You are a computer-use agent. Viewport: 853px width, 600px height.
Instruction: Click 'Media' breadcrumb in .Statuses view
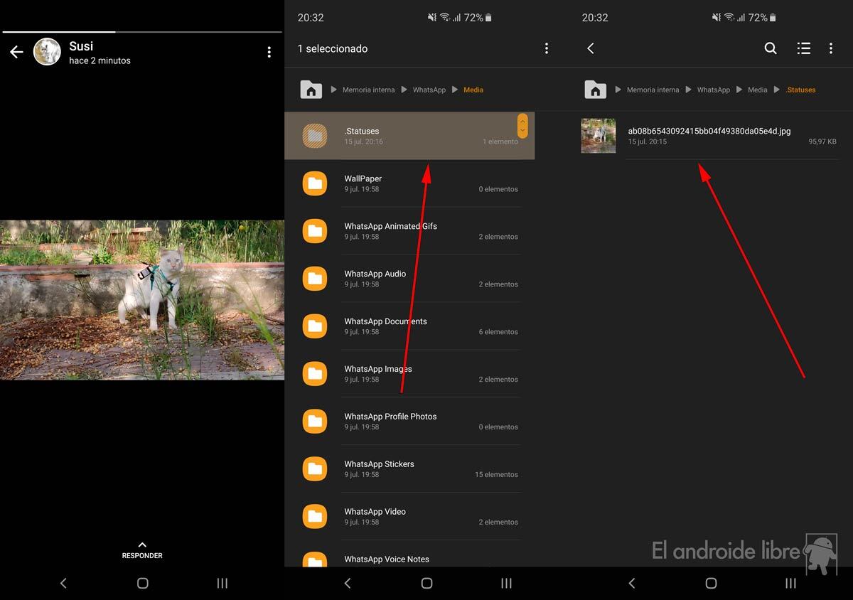coord(757,90)
